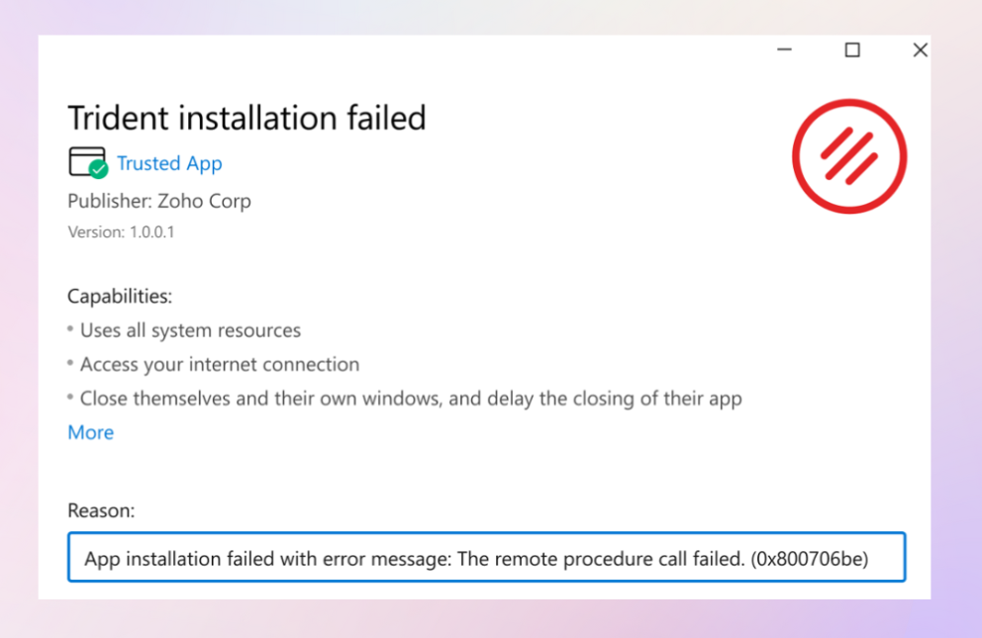
Task: Select the Access your internet connection item
Action: pyautogui.click(x=220, y=364)
